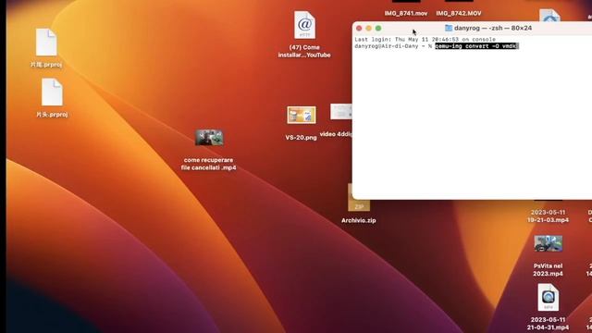Select the "PsVita nel 2023.mp4" video thumbnail
The image size is (592, 333).
[x=549, y=243]
